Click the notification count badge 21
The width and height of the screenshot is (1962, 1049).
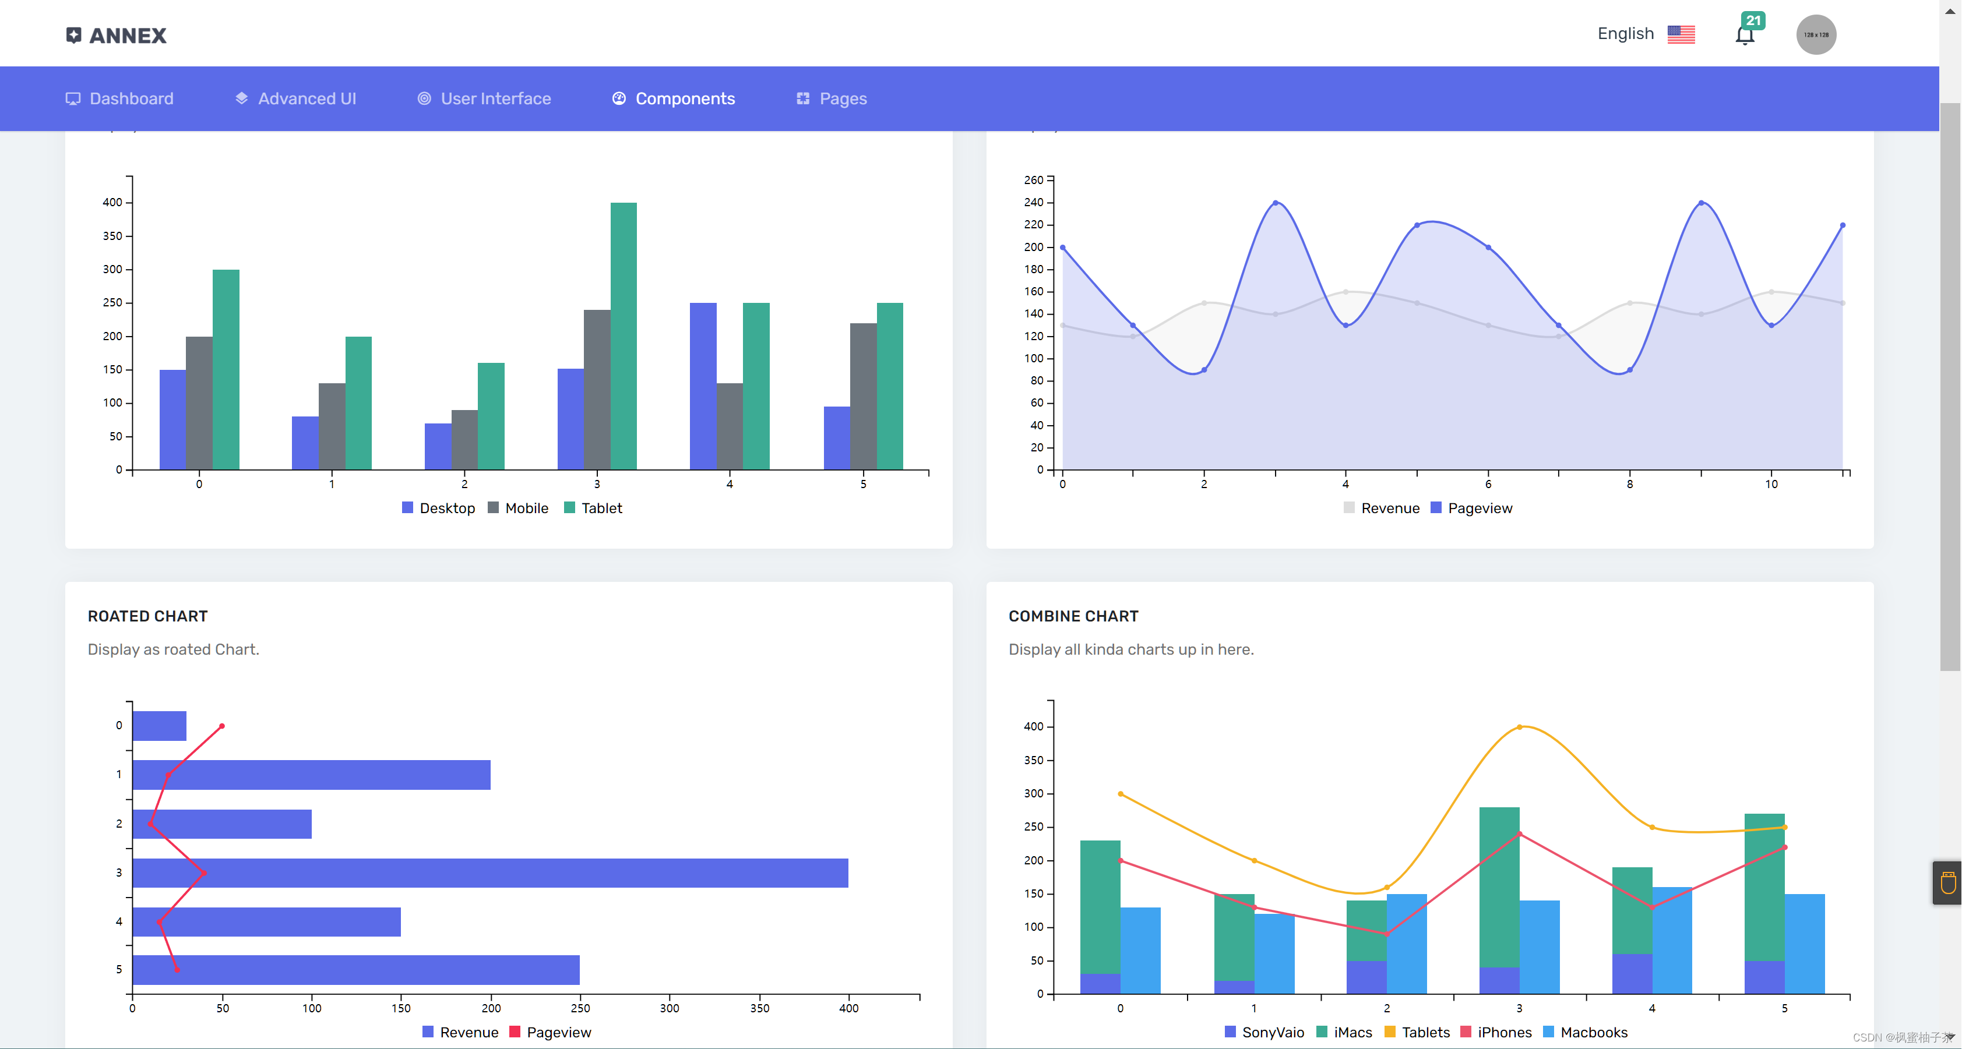(x=1753, y=20)
